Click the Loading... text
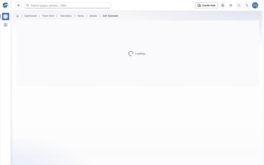The image size is (264, 165). (141, 54)
